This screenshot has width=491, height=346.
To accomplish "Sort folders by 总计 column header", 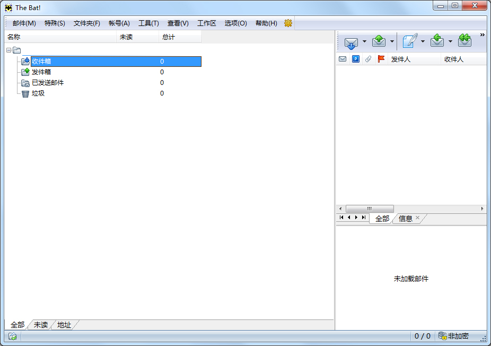I will pos(180,37).
